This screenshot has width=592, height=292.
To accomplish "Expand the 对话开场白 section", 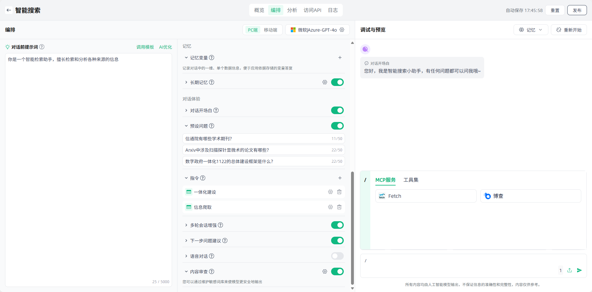I will [x=186, y=110].
